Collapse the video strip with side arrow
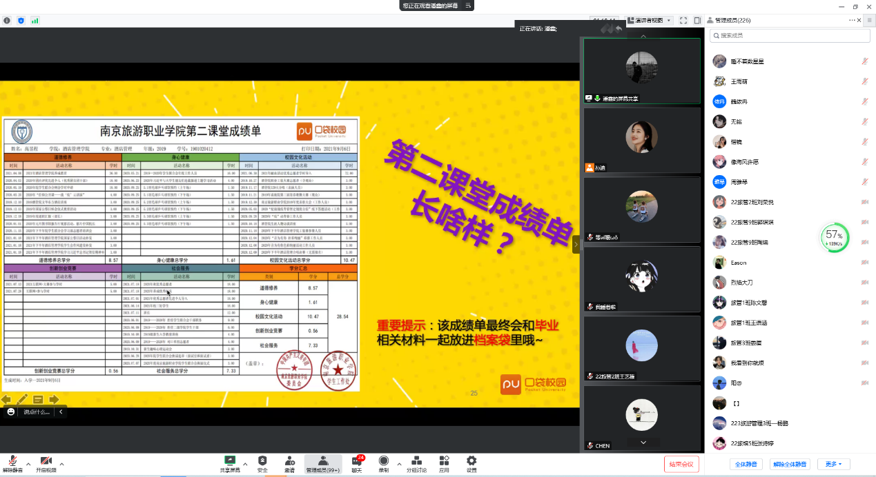This screenshot has width=876, height=477. point(576,243)
